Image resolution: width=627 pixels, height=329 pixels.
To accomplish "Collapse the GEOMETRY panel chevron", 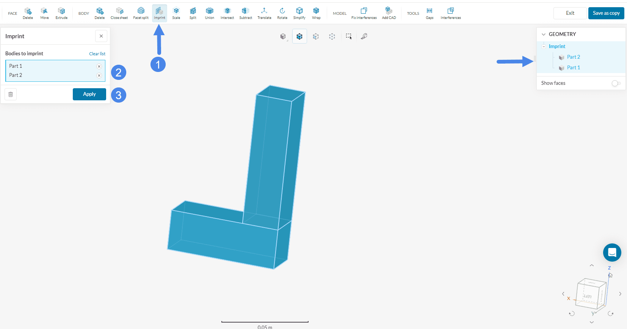I will pyautogui.click(x=544, y=34).
